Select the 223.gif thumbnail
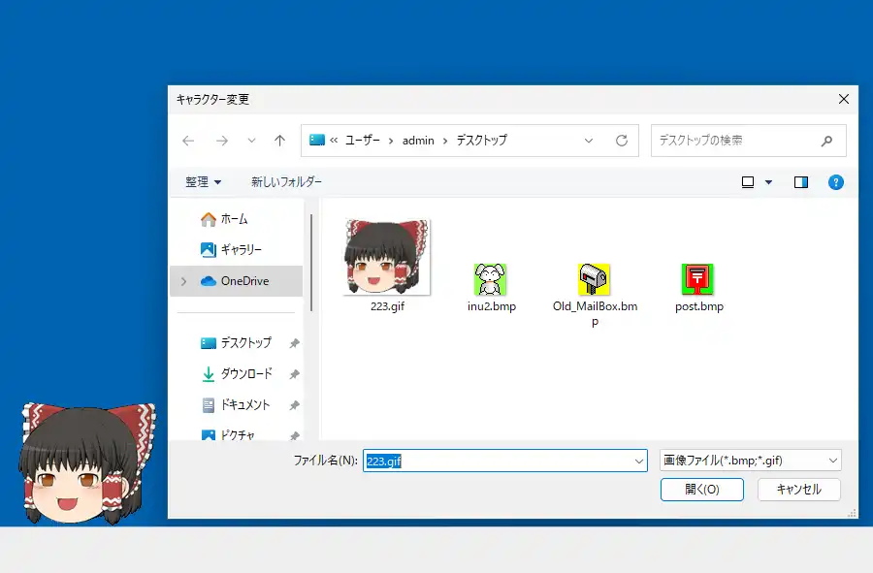873x573 pixels. pos(387,257)
